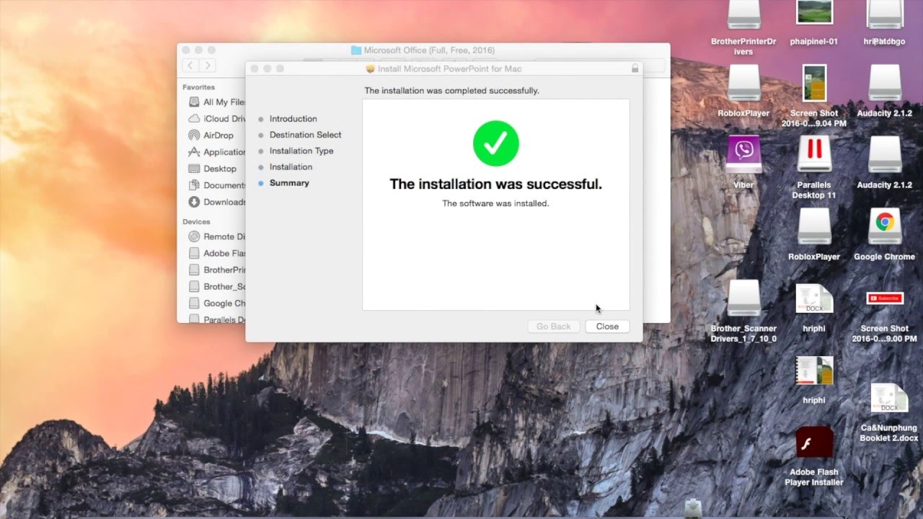
Task: Open iCloud Drive in Finder sidebar
Action: click(x=216, y=119)
